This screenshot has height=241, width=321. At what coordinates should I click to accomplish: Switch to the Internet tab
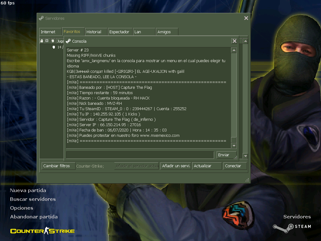pyautogui.click(x=50, y=32)
